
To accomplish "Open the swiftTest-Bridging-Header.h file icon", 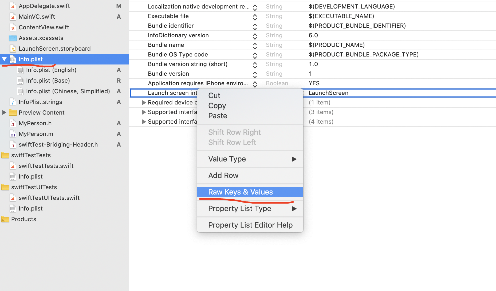I will pyautogui.click(x=13, y=144).
